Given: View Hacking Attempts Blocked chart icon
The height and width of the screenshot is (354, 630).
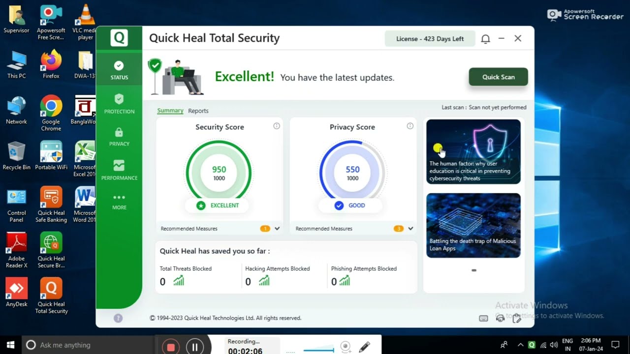Looking at the screenshot, I should (264, 281).
